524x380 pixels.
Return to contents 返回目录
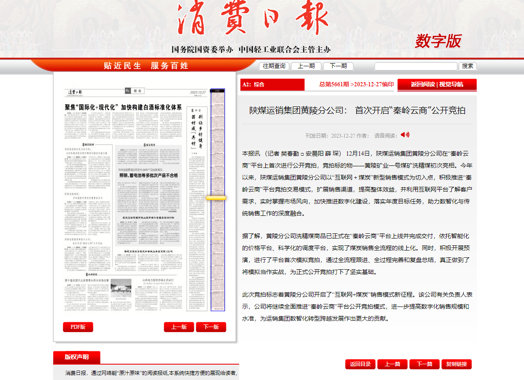pyautogui.click(x=360, y=364)
